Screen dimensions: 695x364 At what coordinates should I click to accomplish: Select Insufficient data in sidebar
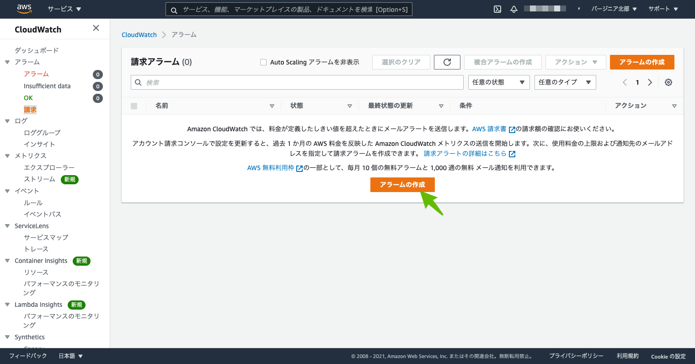point(47,86)
